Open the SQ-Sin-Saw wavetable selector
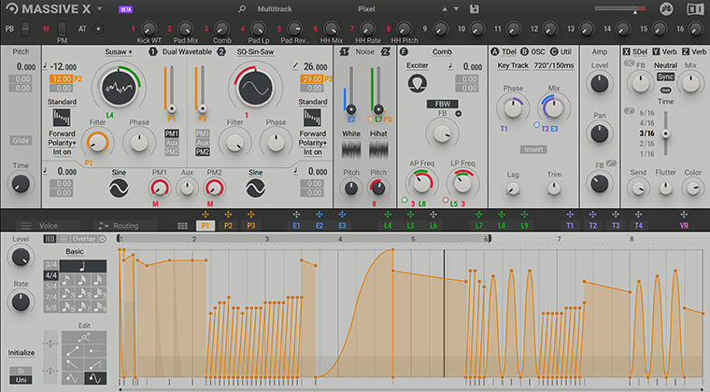Image resolution: width=710 pixels, height=392 pixels. click(x=255, y=52)
